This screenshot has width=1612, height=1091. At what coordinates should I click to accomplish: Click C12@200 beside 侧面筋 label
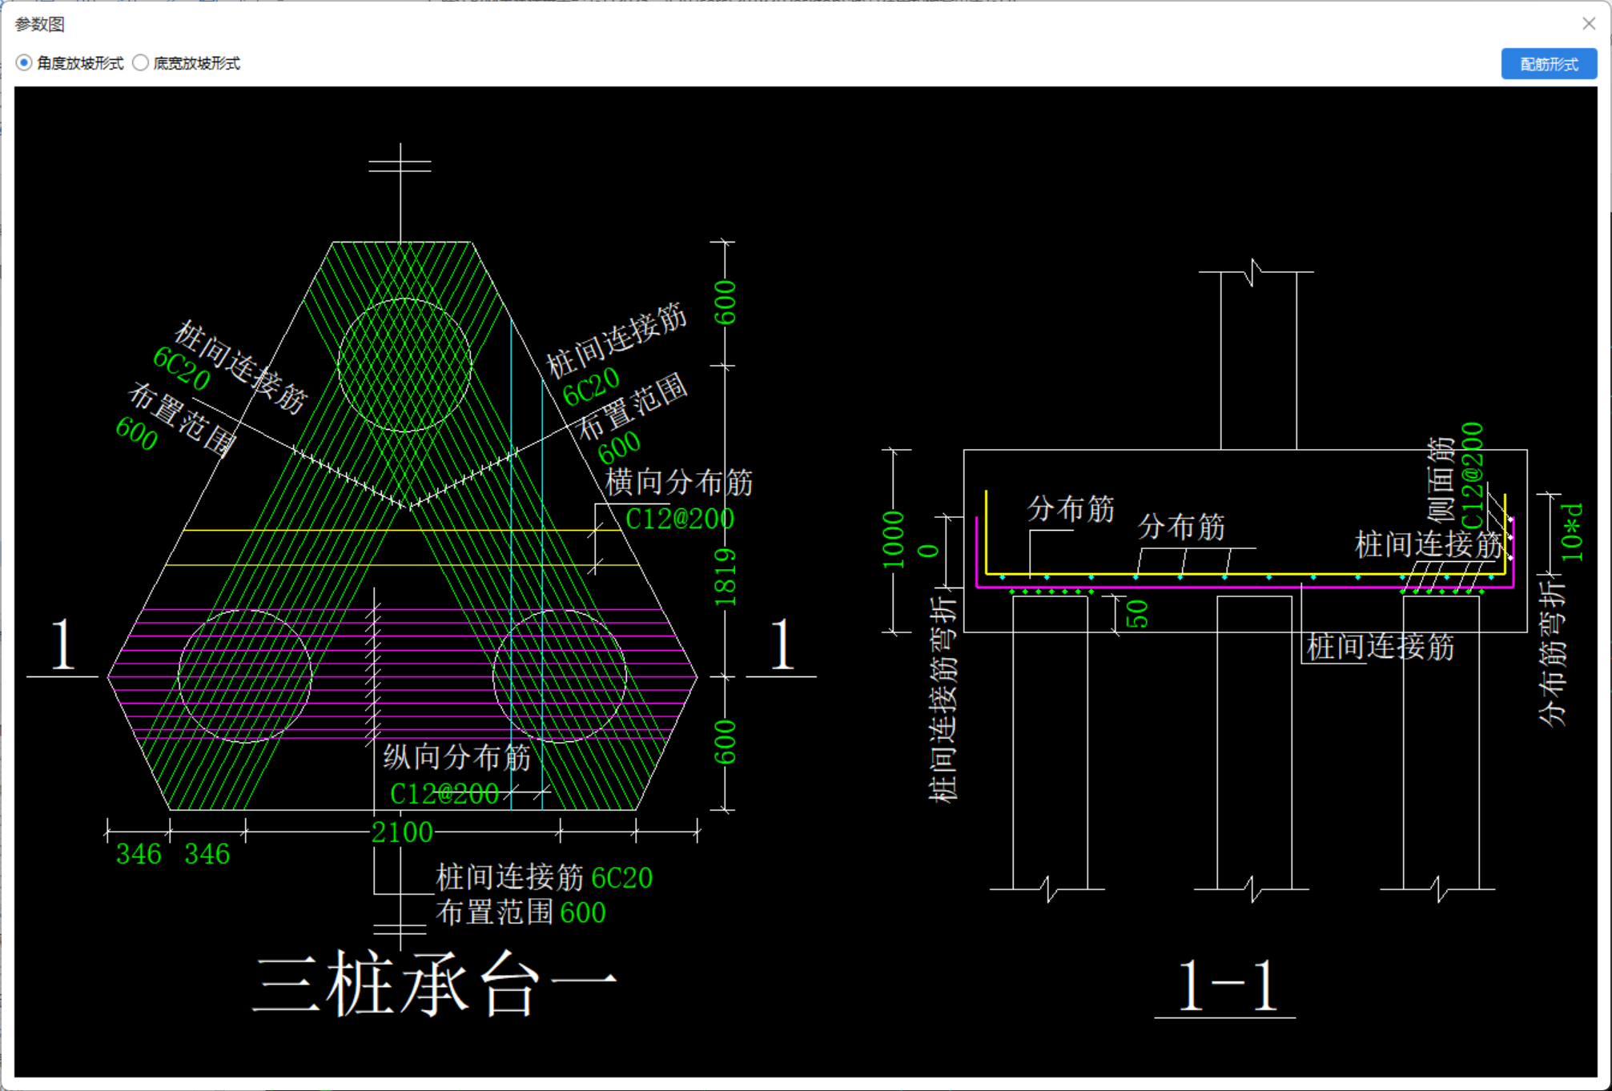(x=1473, y=475)
